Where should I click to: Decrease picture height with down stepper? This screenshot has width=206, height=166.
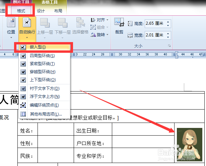168,25
